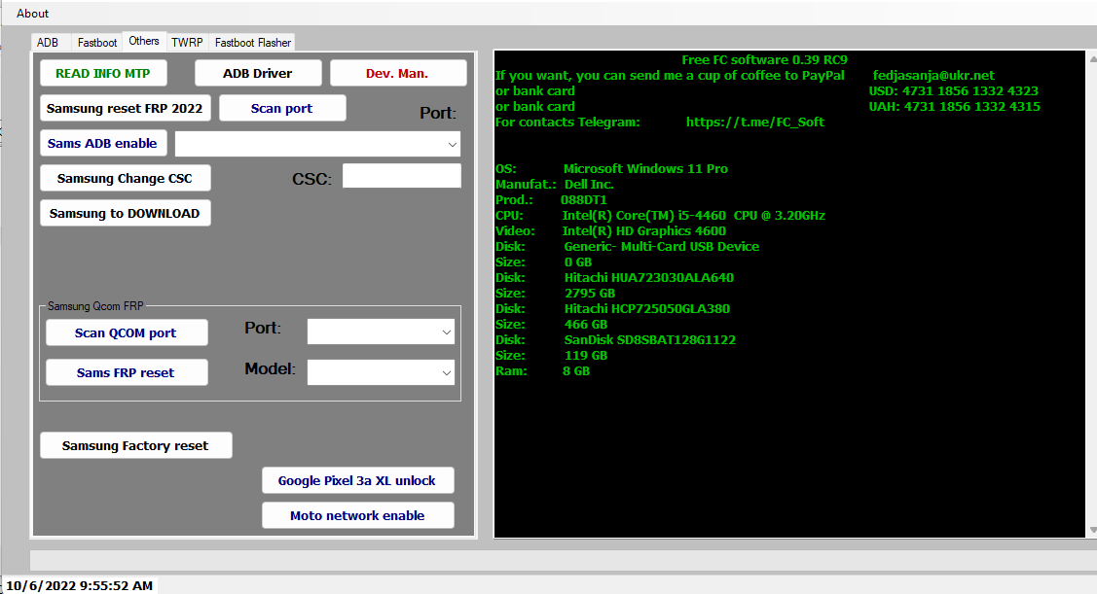Enable Moto network

coord(357,514)
